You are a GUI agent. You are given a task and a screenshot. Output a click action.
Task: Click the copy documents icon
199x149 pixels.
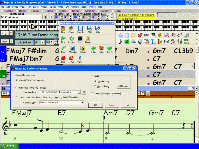[x=120, y=35]
